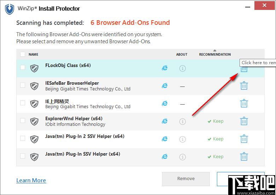
Task: Mark checkbox for Java(tm) Plug-In SSV Helper (x64)
Action: pos(23,156)
